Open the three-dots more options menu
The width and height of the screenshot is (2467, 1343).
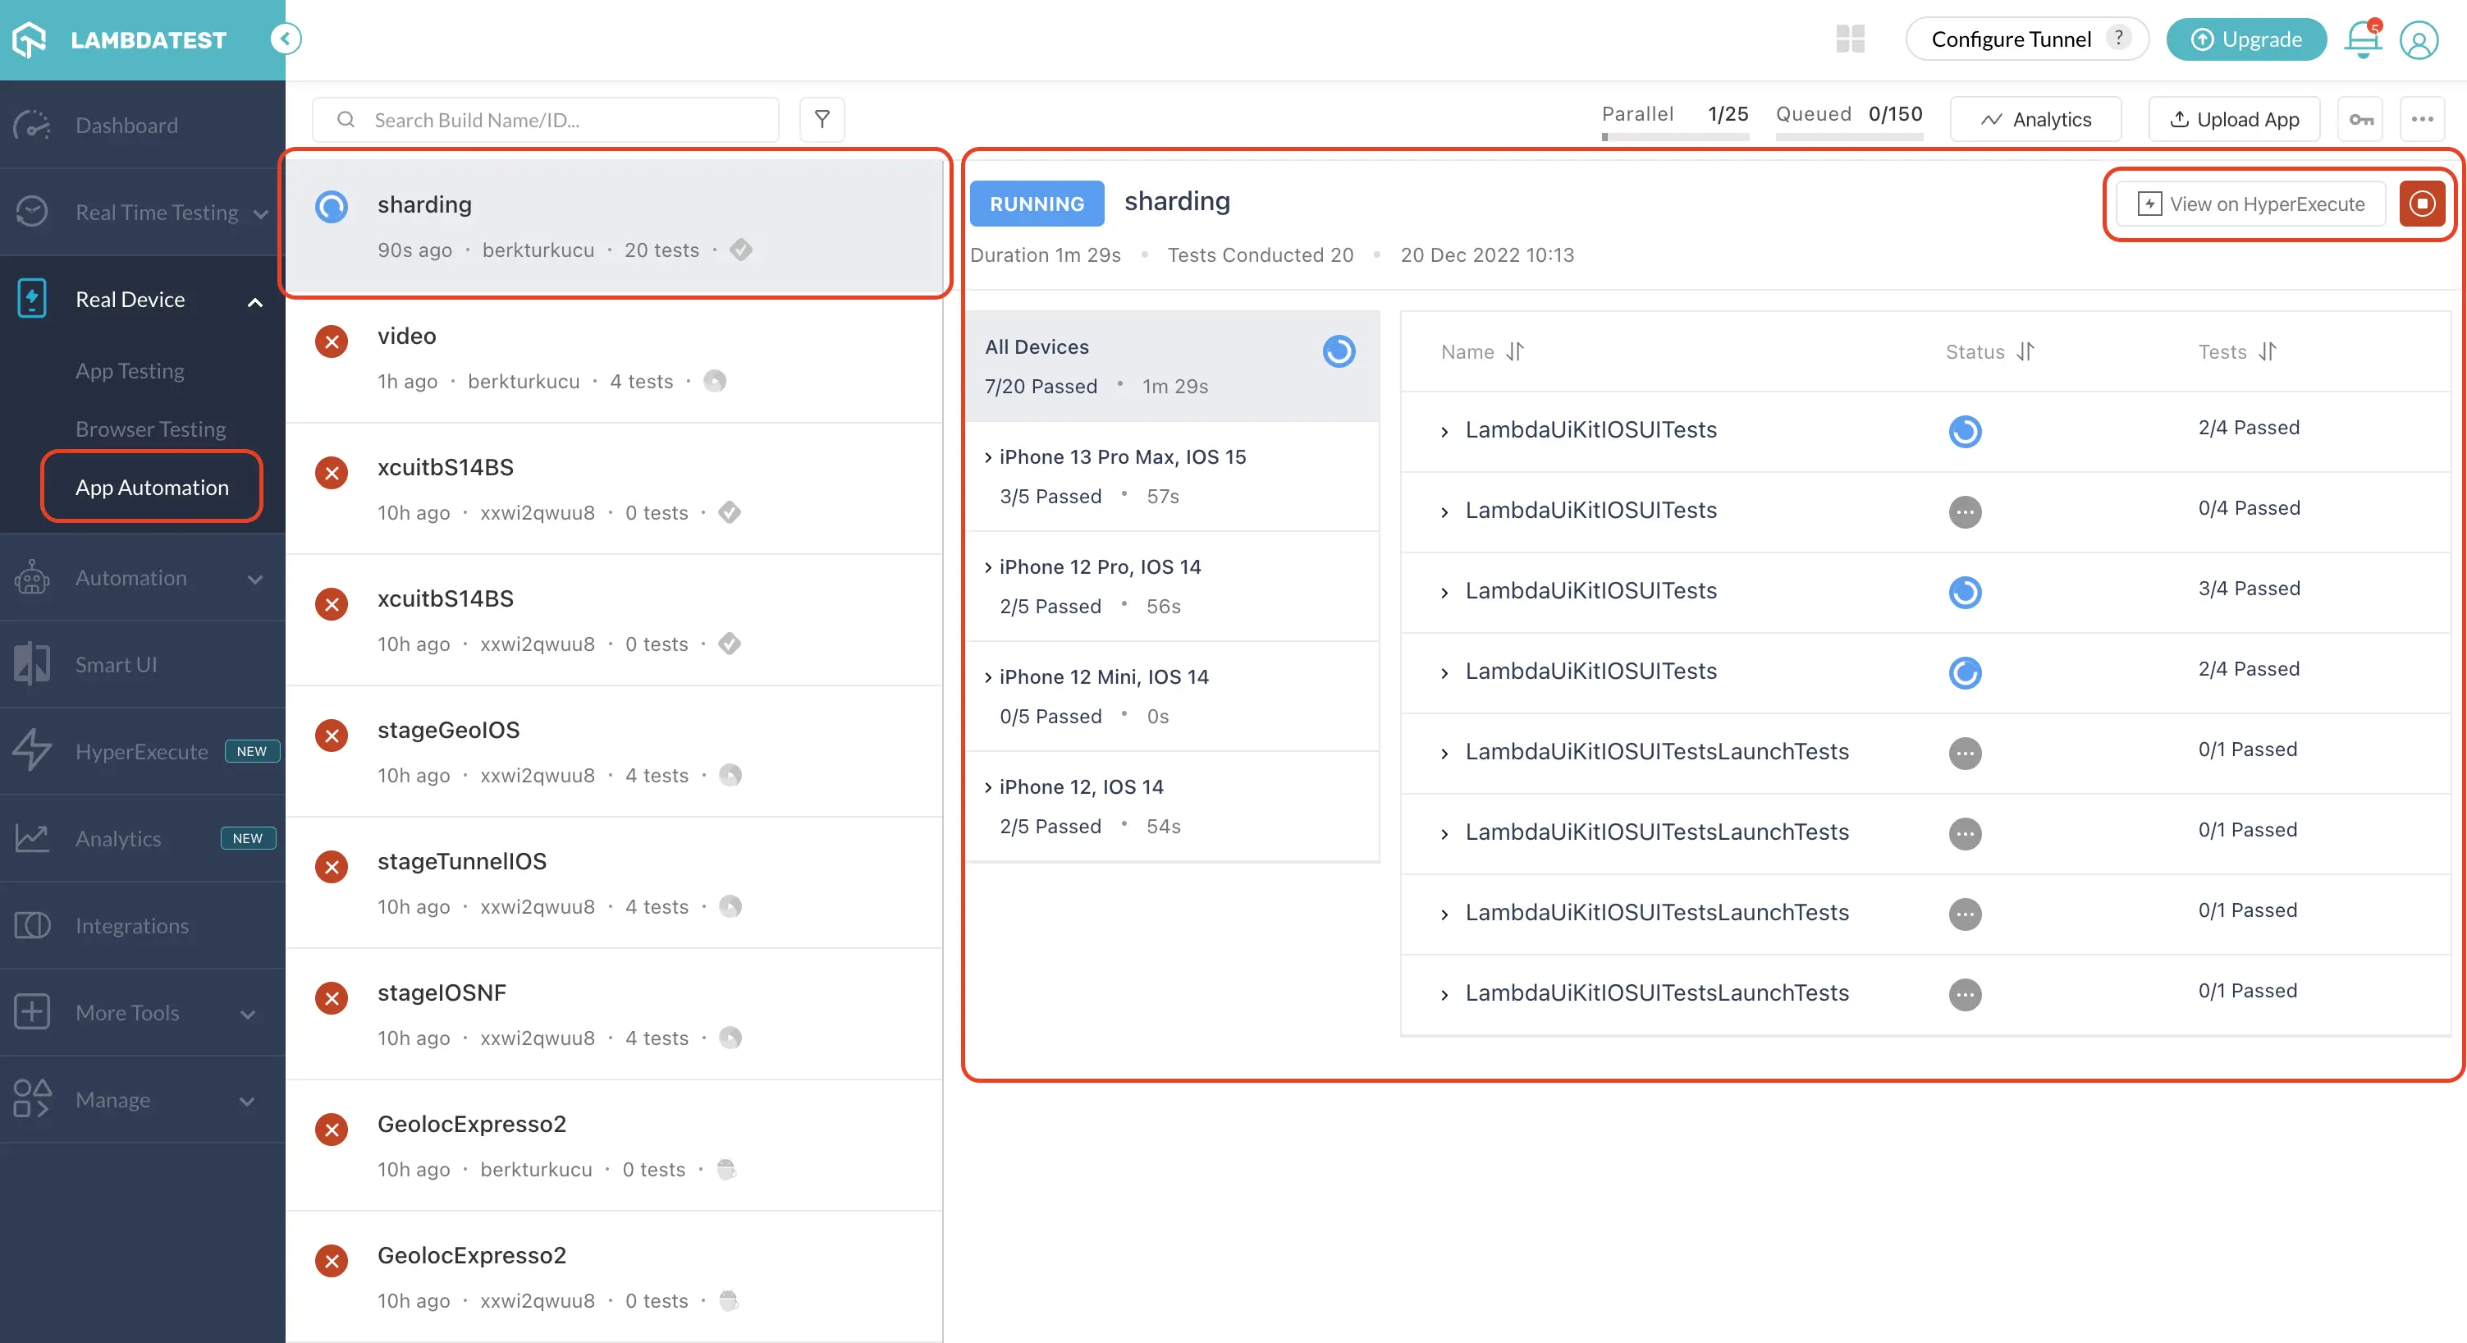point(2422,120)
